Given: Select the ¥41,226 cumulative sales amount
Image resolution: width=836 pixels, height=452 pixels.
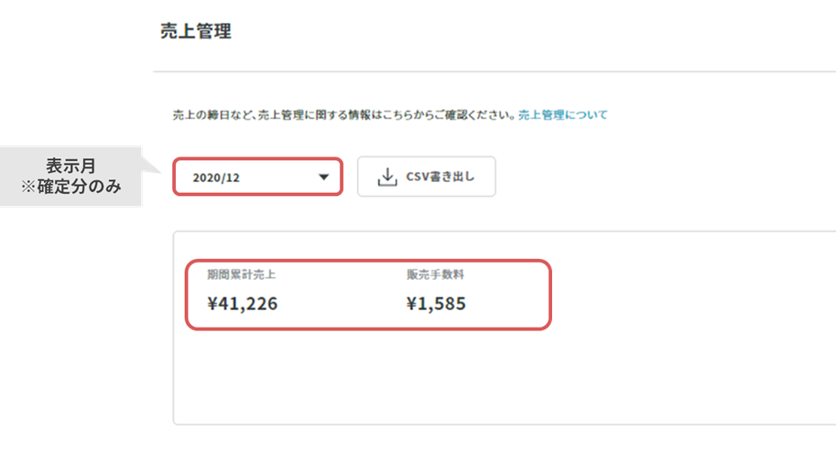Looking at the screenshot, I should (243, 303).
